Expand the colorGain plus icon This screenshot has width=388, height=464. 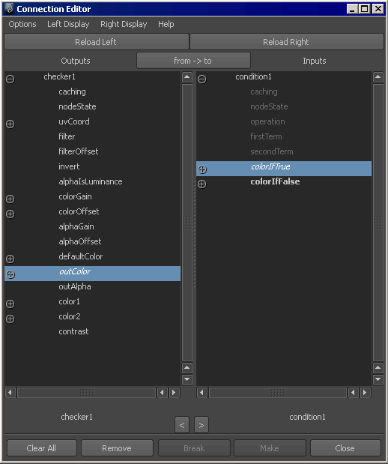[x=10, y=199]
